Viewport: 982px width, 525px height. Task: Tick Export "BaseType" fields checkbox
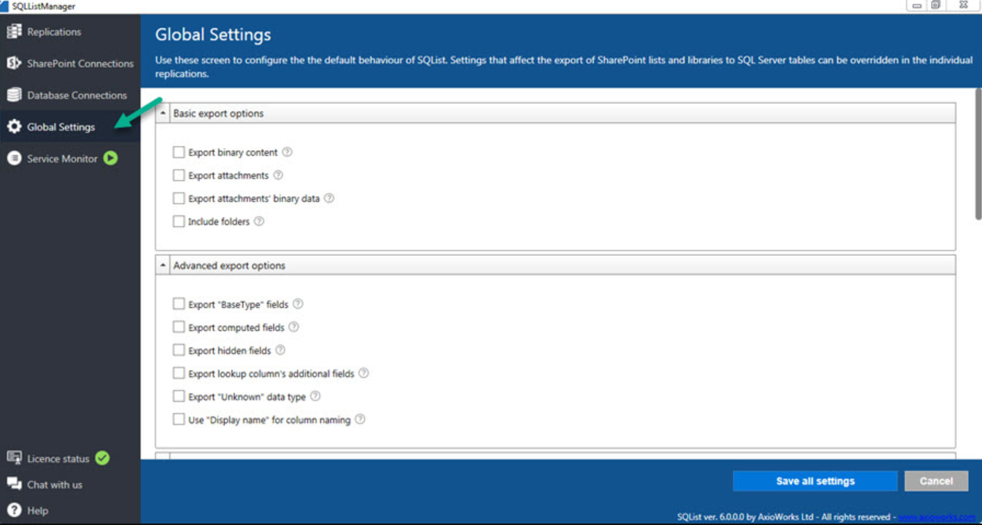(x=179, y=304)
